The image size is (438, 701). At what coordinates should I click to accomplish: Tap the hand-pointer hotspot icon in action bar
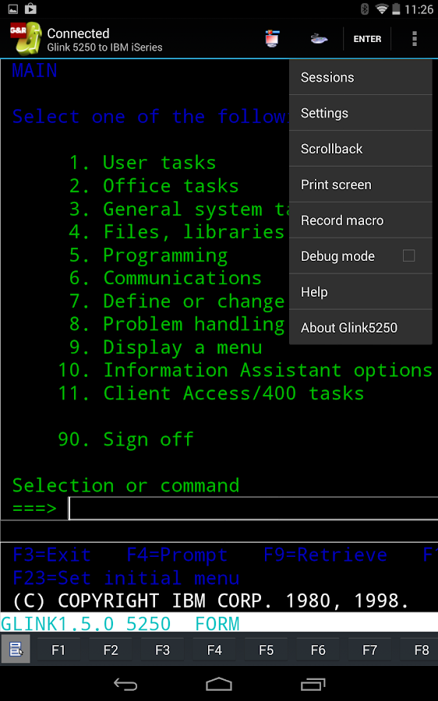click(x=319, y=39)
